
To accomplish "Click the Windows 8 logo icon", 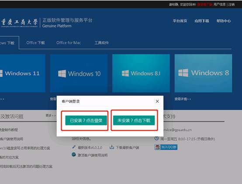I will point(183,73).
